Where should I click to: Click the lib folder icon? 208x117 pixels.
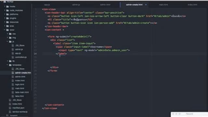pyautogui.click(x=10, y=61)
